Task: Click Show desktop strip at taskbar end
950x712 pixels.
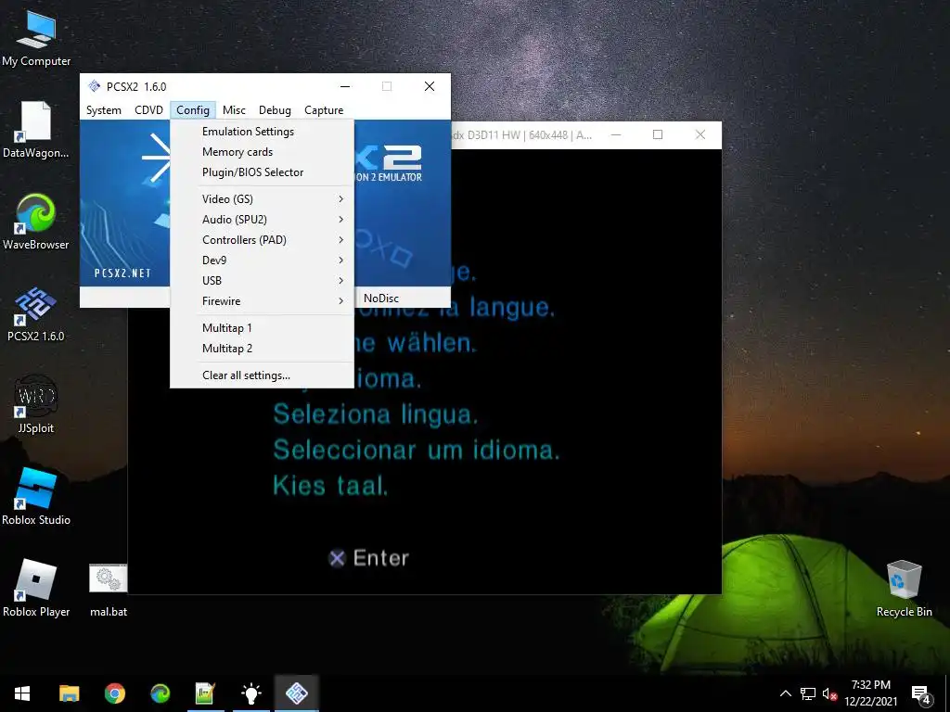Action: click(x=947, y=693)
